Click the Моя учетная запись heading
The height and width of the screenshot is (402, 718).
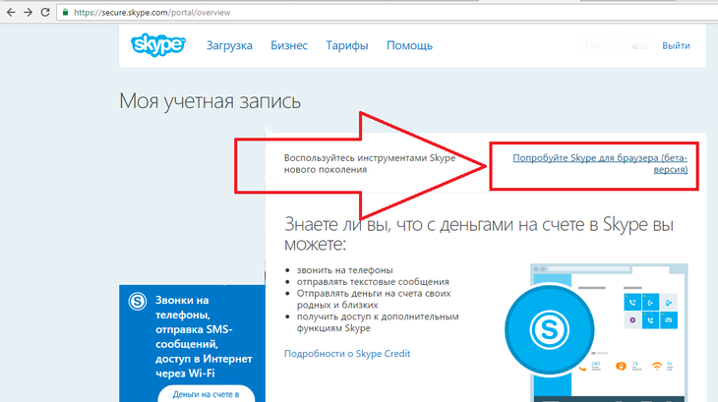[x=209, y=101]
